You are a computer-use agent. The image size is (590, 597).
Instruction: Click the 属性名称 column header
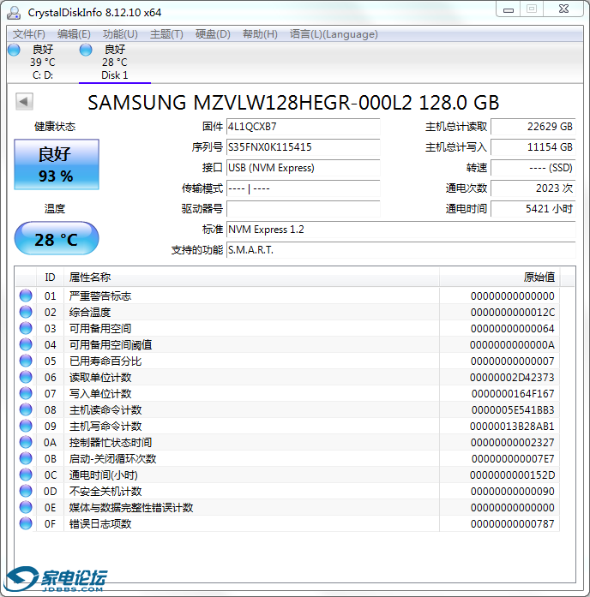point(251,278)
